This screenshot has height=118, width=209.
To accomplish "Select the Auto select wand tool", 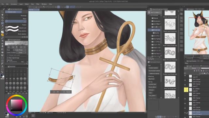I will point(2,26).
